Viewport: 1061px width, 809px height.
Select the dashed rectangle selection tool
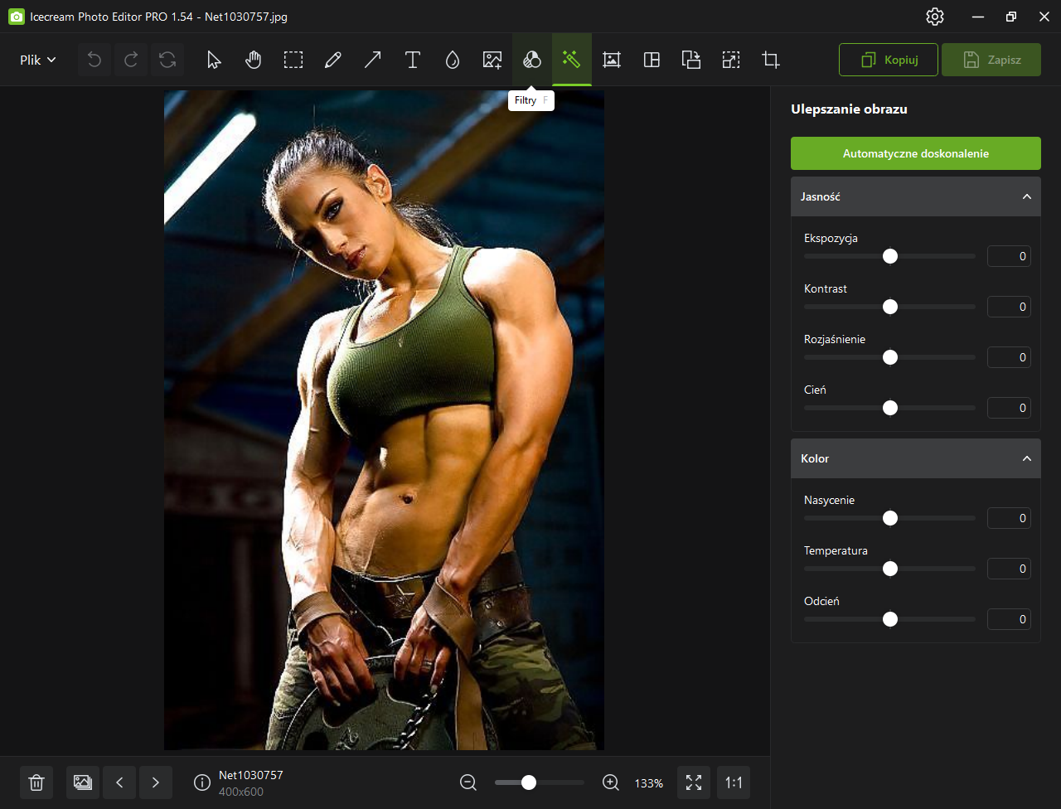(x=293, y=60)
